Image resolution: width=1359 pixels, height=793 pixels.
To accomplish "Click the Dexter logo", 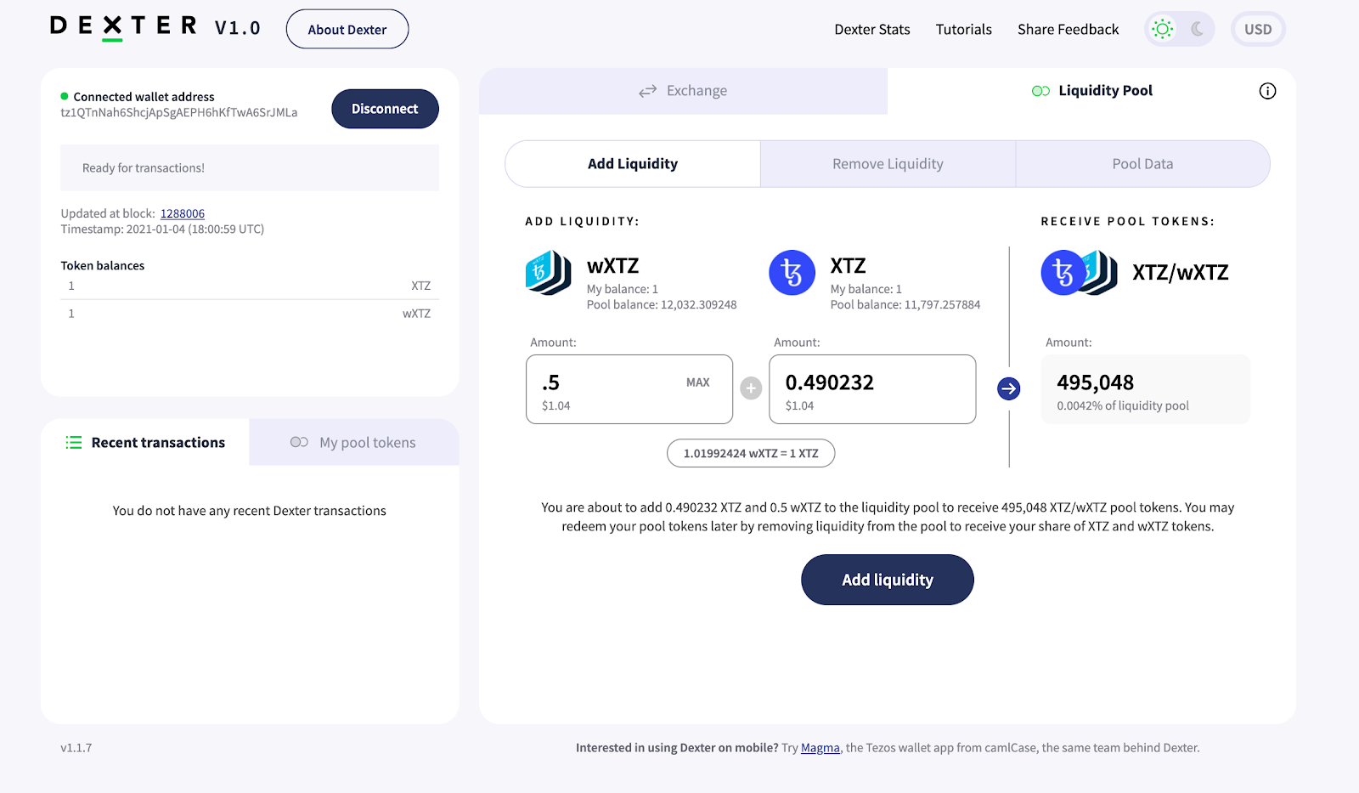I will [x=124, y=27].
